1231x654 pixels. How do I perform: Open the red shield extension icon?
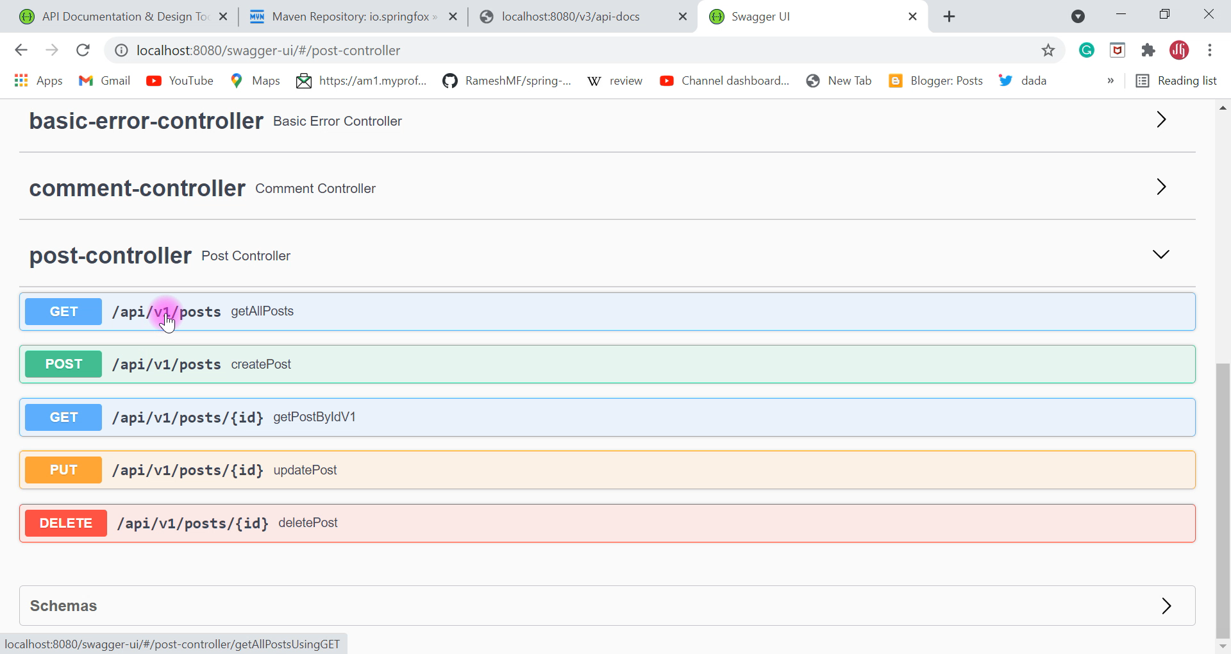1118,50
